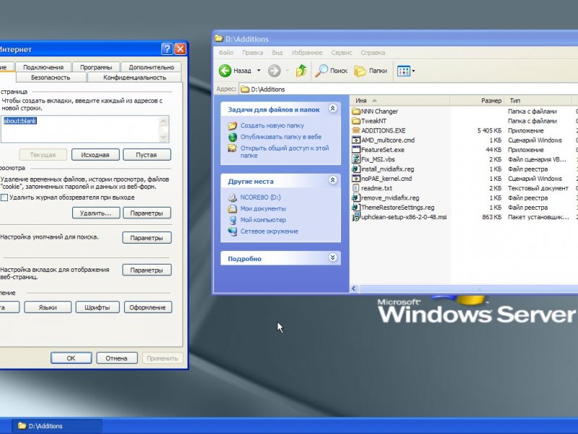Image resolution: width=578 pixels, height=434 pixels.
Task: Click the Шрифты button
Action: click(x=98, y=307)
